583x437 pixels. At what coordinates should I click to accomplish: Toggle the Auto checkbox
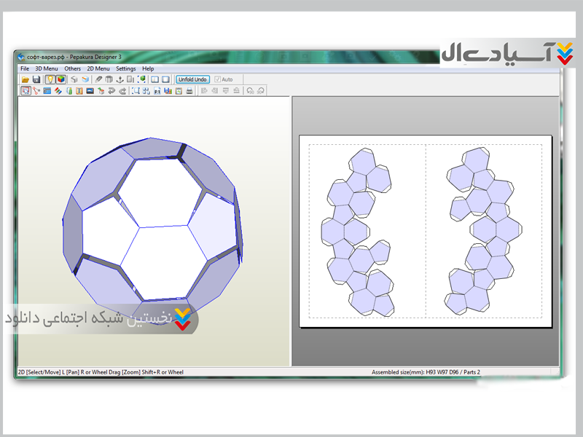point(218,79)
